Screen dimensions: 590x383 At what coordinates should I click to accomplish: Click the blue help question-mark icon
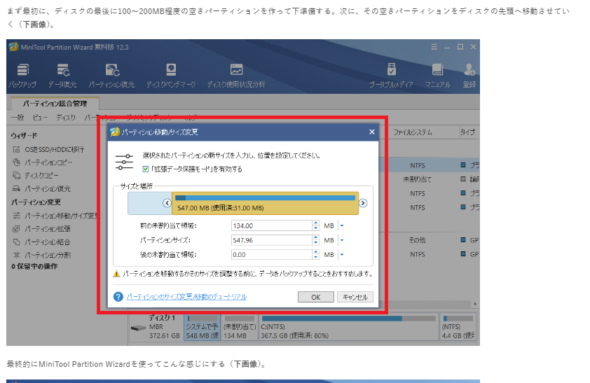[118, 297]
